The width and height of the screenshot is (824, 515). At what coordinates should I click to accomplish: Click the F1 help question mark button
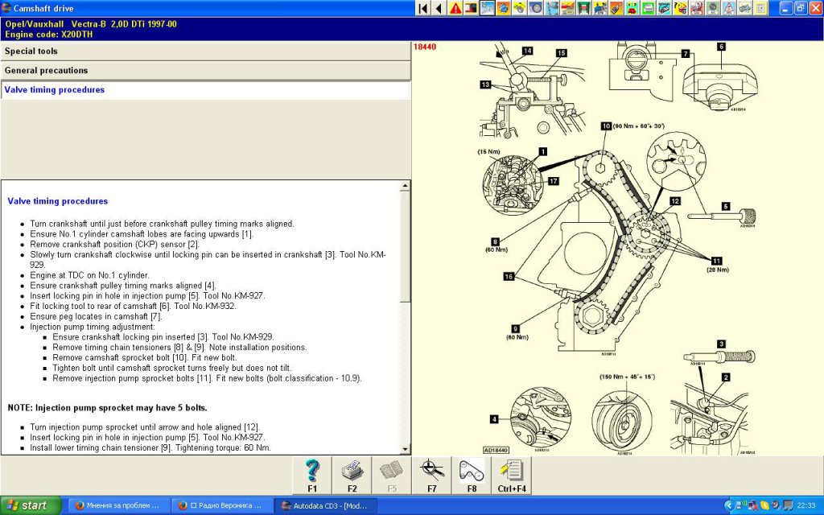pyautogui.click(x=312, y=475)
